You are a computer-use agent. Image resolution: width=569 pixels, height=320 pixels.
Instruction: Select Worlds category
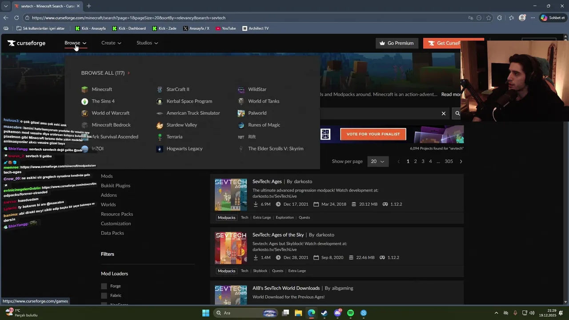(x=108, y=204)
